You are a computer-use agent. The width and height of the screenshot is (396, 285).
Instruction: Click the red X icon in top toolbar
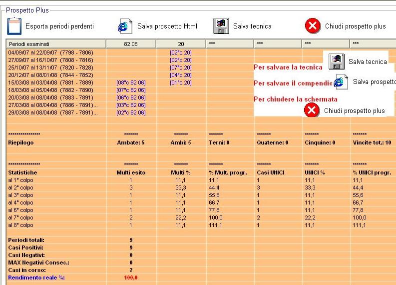(313, 26)
